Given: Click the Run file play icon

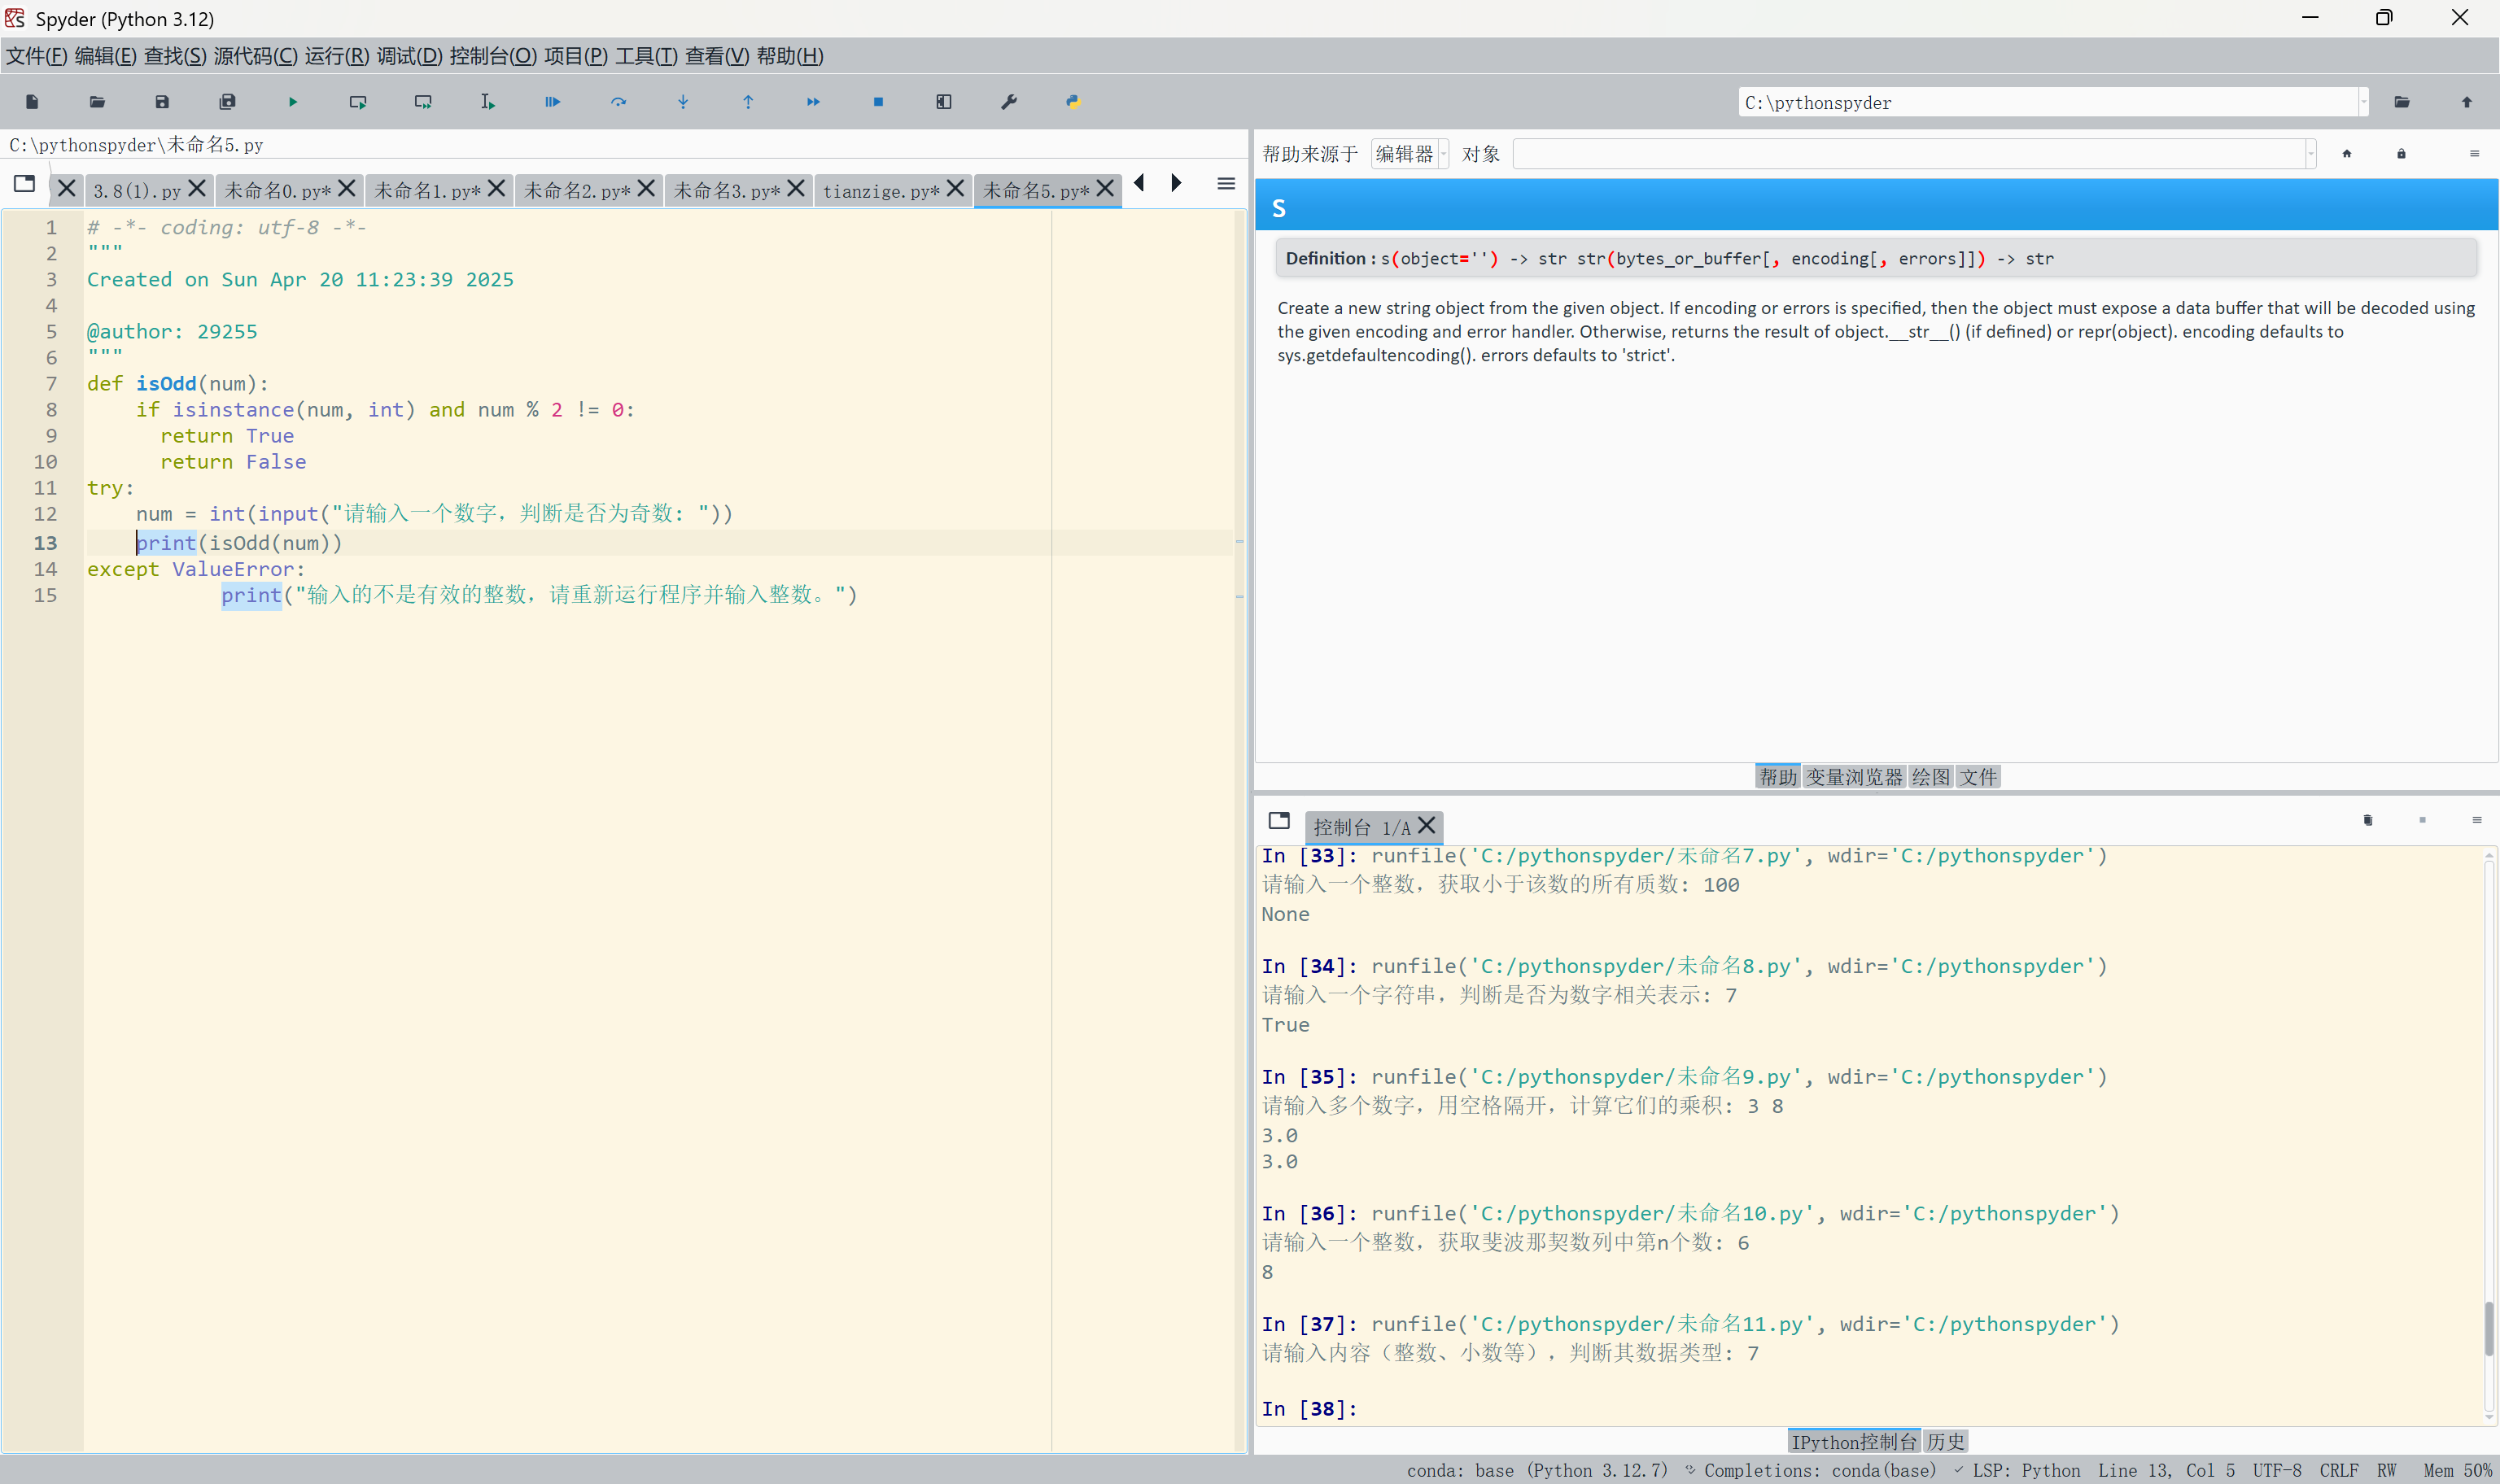Looking at the screenshot, I should (x=293, y=102).
